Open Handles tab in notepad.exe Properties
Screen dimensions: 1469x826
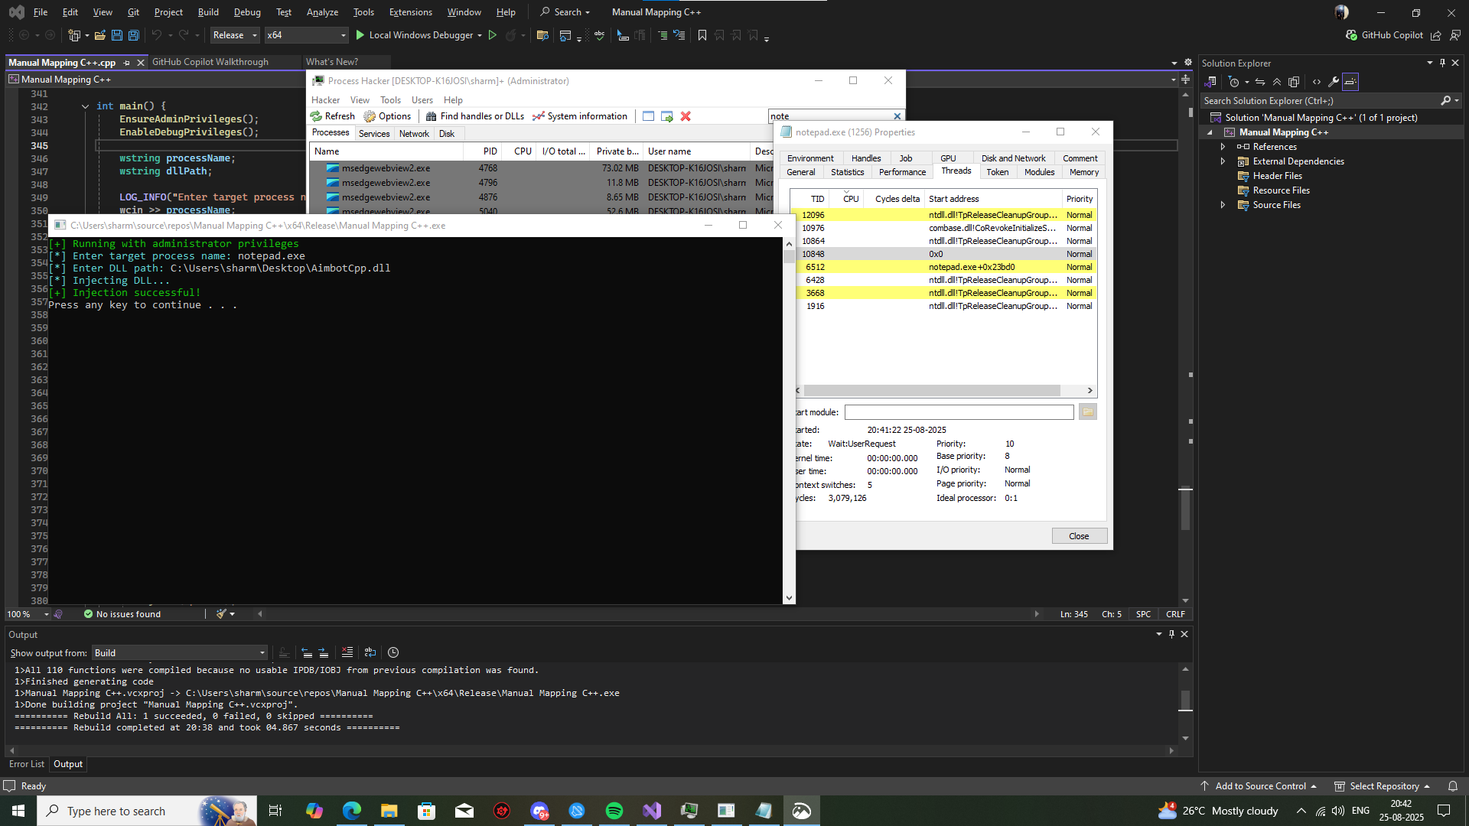pos(866,158)
